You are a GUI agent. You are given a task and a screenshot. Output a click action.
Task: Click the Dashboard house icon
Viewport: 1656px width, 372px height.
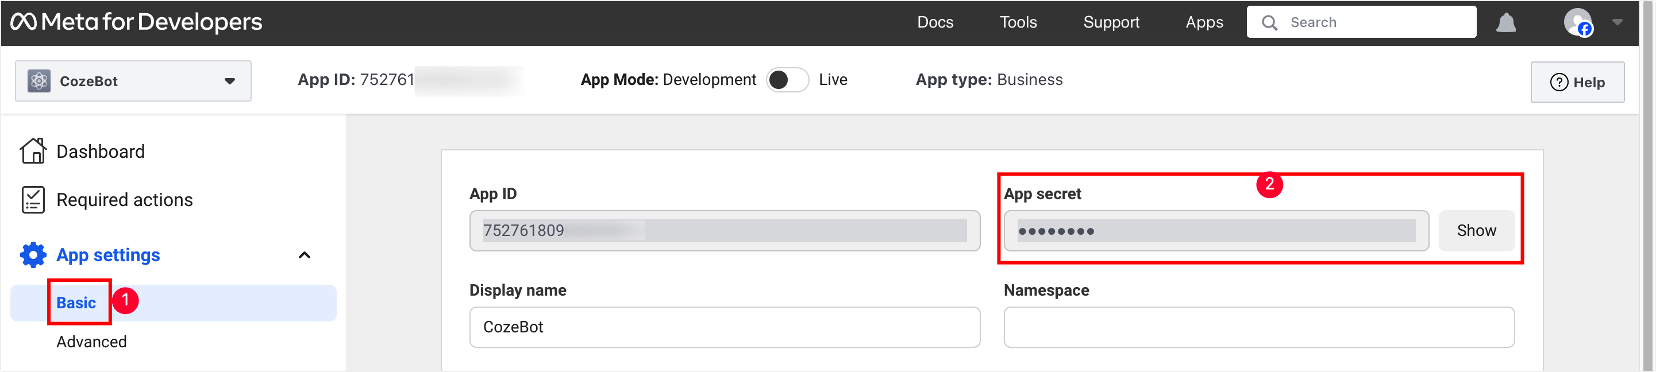click(33, 151)
